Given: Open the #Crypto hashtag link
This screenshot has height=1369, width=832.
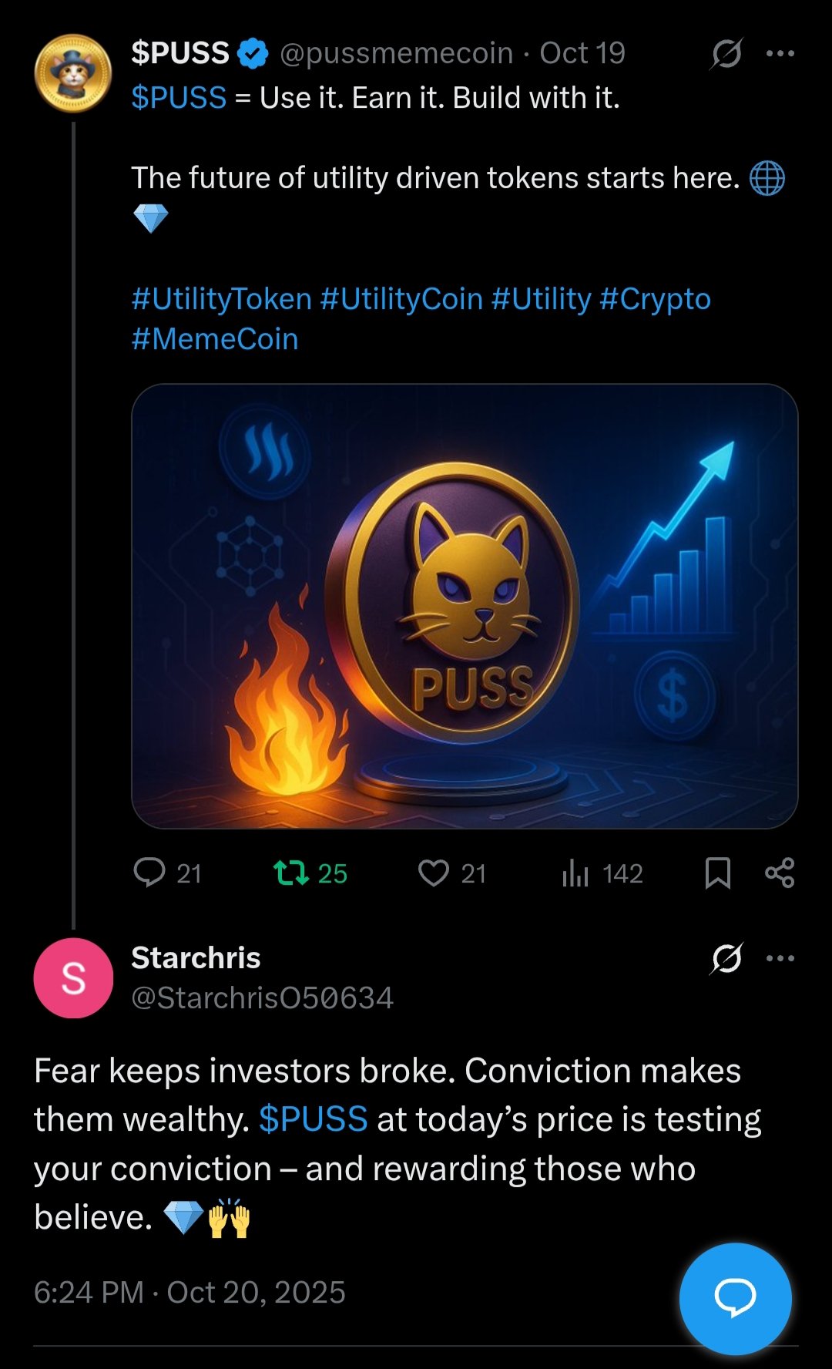Looking at the screenshot, I should (x=655, y=299).
